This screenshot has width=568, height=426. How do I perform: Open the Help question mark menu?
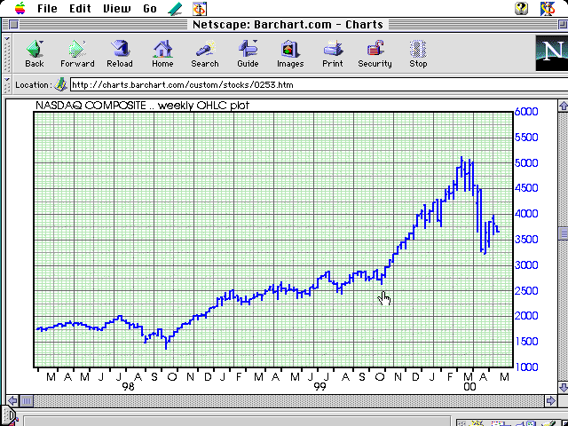pos(522,9)
